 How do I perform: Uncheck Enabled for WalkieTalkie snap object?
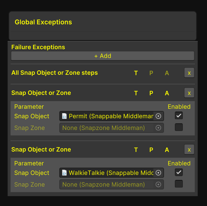179,172
